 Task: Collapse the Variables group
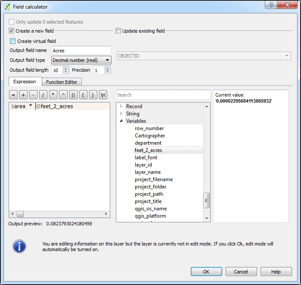121,121
